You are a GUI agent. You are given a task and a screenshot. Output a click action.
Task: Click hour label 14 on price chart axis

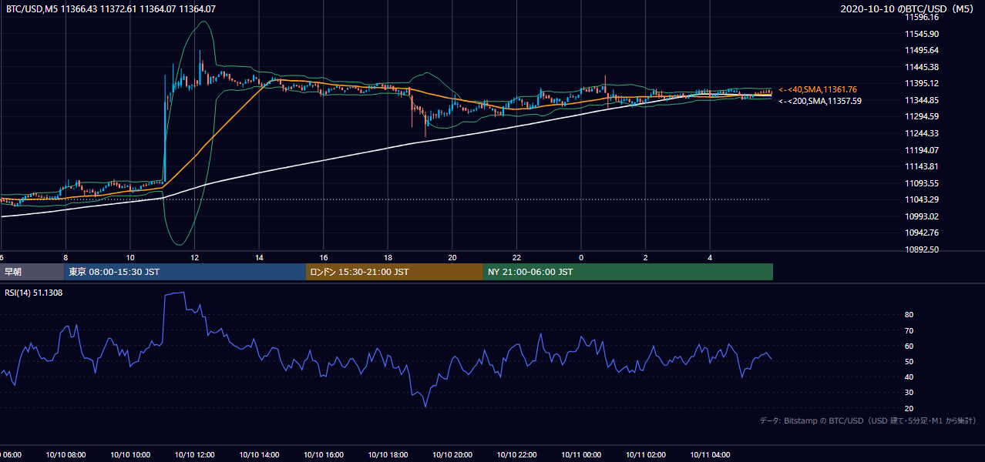pyautogui.click(x=259, y=257)
